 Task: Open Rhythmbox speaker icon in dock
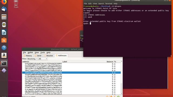4,25
